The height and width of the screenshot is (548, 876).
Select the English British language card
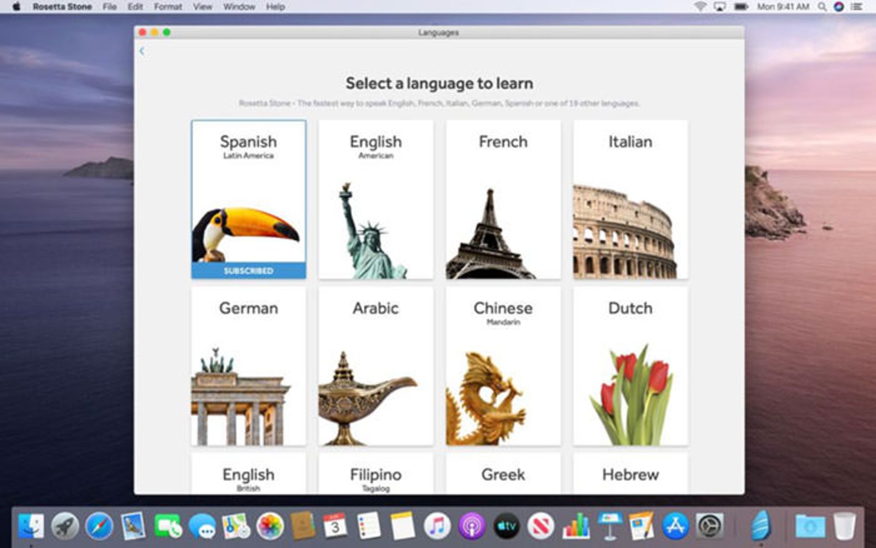pos(249,474)
